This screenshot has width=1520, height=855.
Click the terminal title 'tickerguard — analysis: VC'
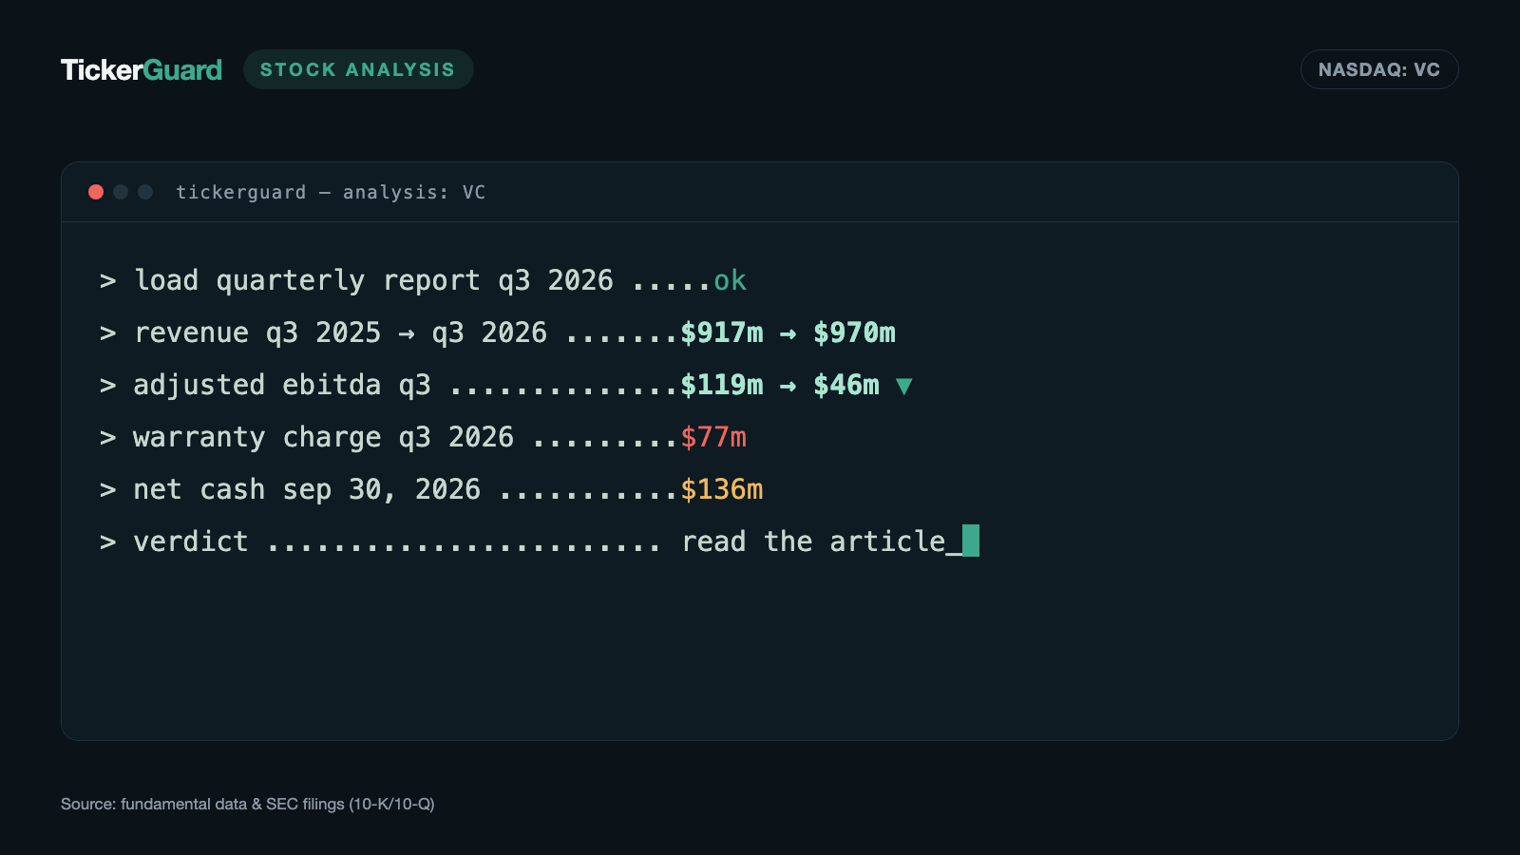pos(331,192)
